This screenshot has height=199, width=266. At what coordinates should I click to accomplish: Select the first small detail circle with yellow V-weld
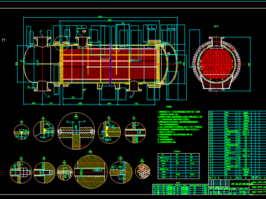22,132
